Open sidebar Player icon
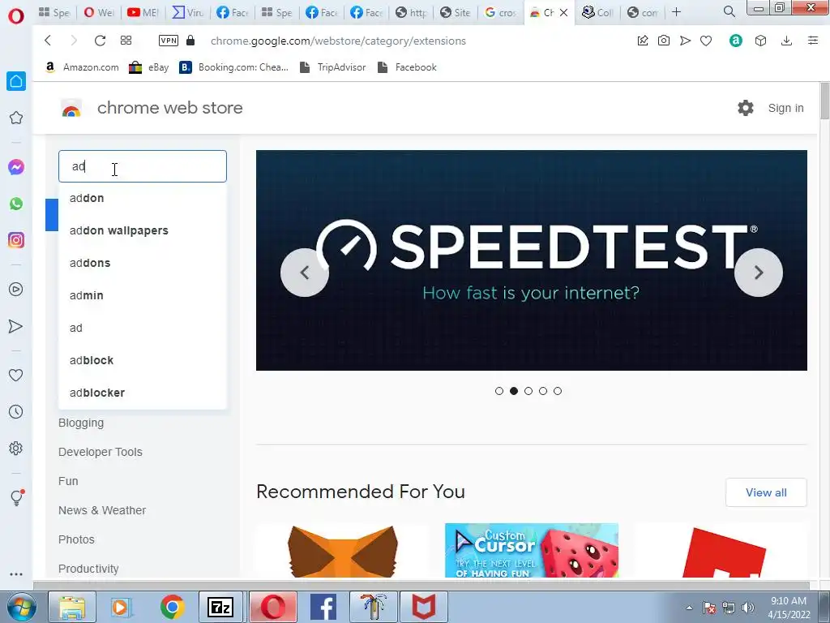Image resolution: width=830 pixels, height=623 pixels. pos(16,290)
